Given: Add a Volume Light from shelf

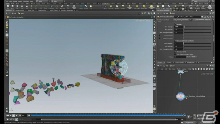Looking at the screenshot, I should pos(137,7).
